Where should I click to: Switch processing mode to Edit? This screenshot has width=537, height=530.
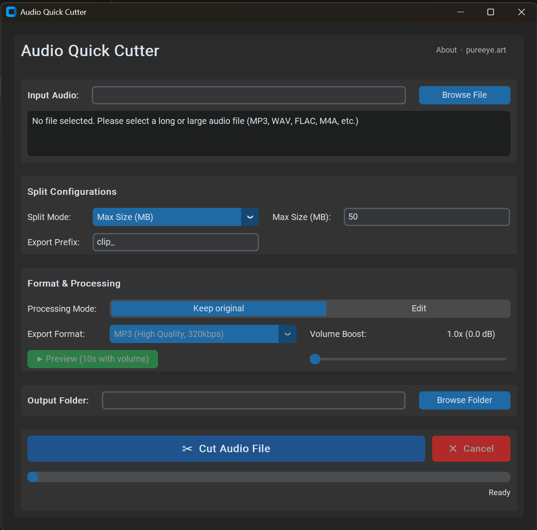(419, 309)
